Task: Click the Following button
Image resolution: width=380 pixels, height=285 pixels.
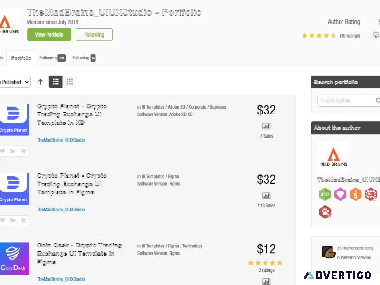Action: 94,35
